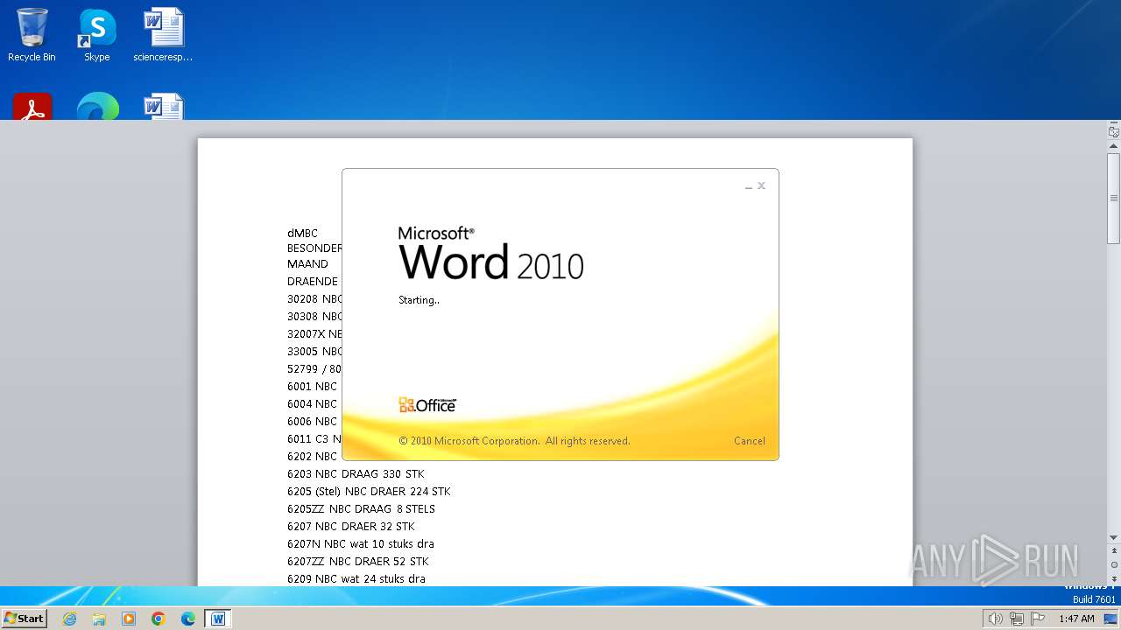The image size is (1121, 630).
Task: Click the 'DRAENDE' text in the document
Action: (313, 281)
